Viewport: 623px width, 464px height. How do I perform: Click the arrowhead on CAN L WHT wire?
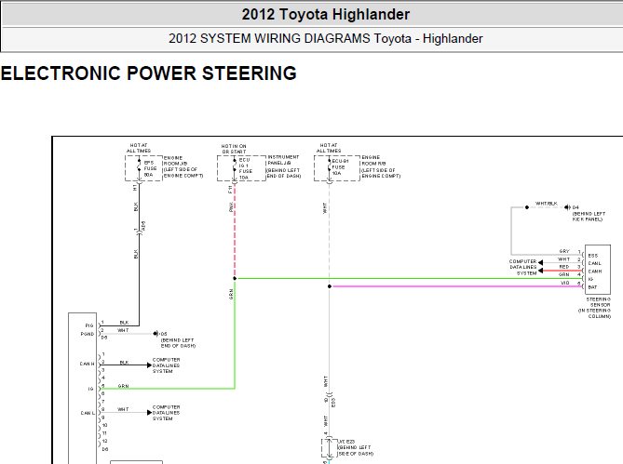coord(149,413)
